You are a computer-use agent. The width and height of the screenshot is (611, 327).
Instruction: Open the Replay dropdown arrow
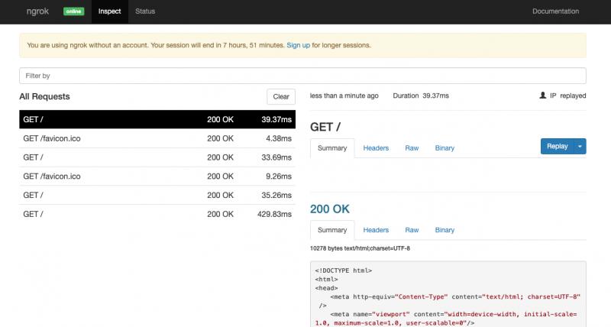tap(580, 147)
